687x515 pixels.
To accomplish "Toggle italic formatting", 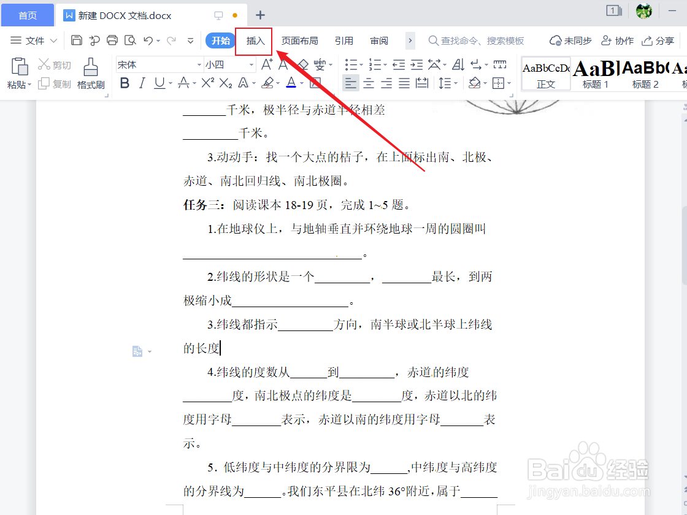I will [x=142, y=83].
